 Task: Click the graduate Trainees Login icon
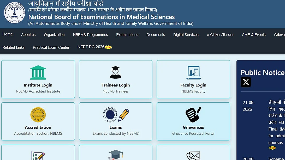(115, 72)
